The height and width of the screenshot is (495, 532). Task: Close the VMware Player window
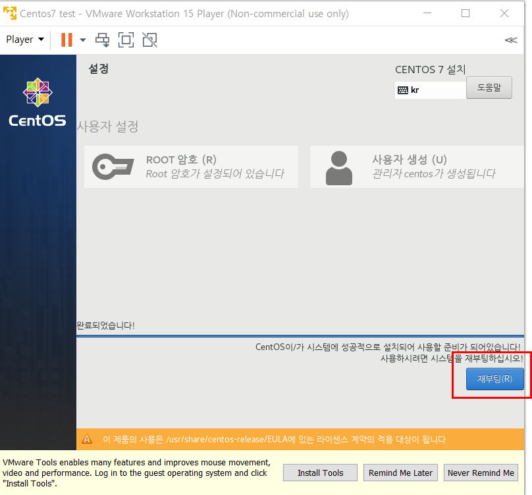(x=504, y=13)
